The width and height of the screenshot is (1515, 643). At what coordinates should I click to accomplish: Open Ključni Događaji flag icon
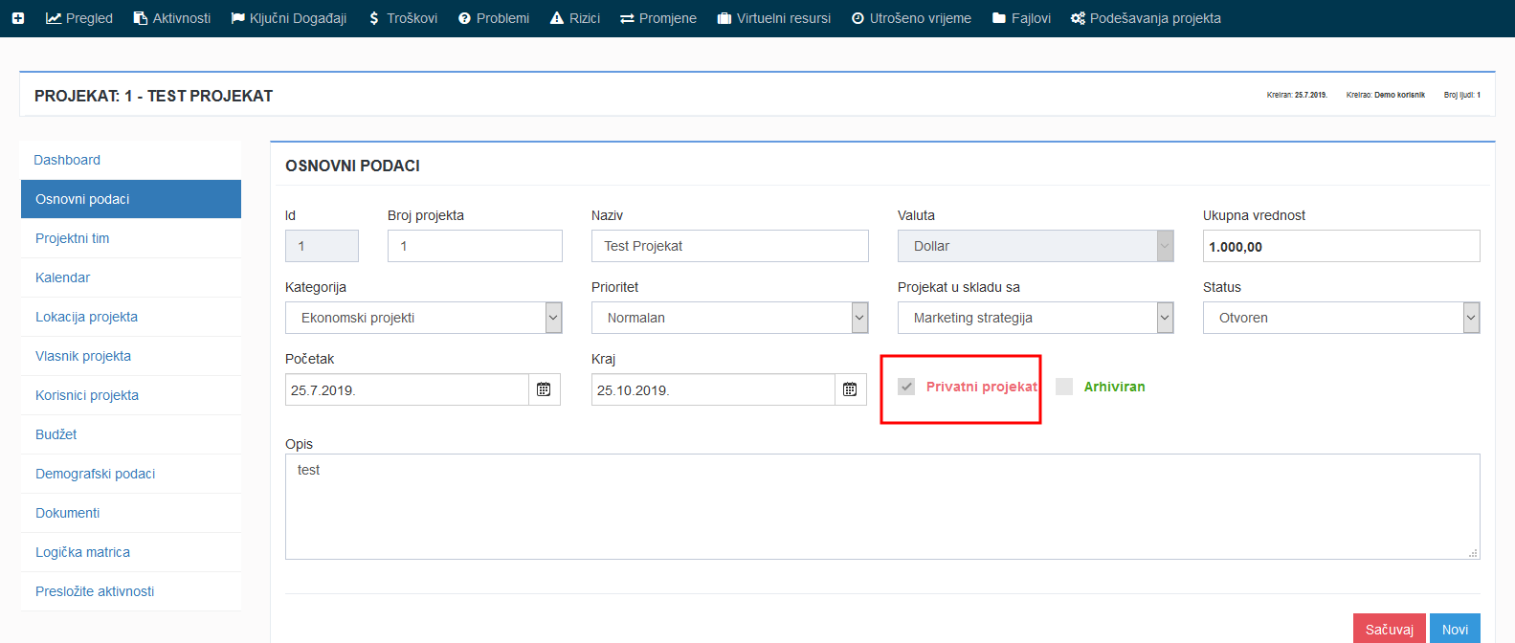(x=237, y=18)
